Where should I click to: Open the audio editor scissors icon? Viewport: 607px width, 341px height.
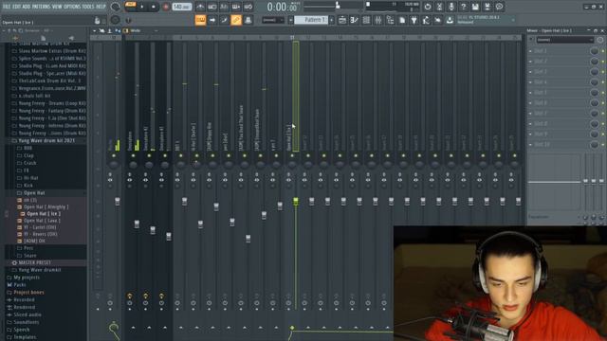pyautogui.click(x=439, y=7)
